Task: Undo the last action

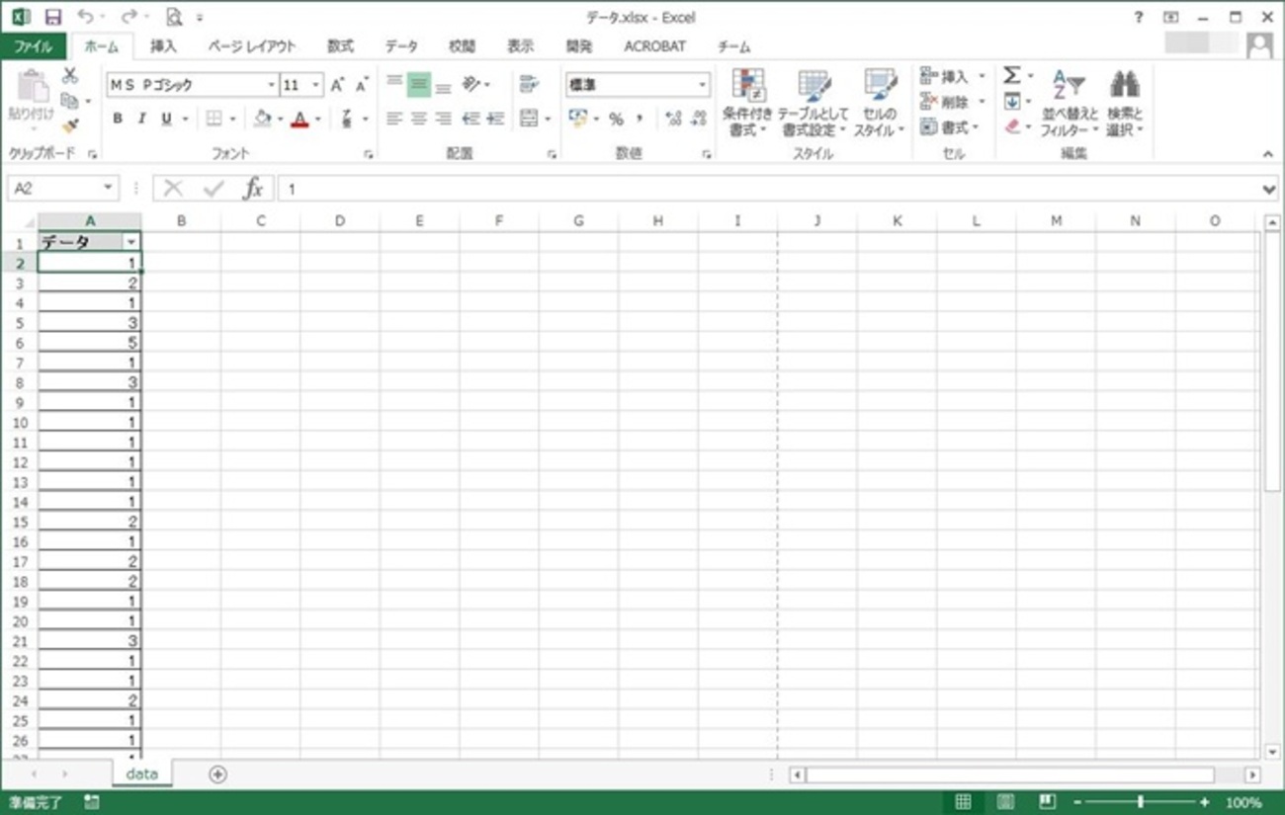Action: coord(85,17)
